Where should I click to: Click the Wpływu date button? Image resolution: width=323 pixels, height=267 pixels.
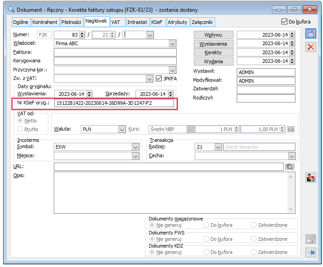(213, 35)
